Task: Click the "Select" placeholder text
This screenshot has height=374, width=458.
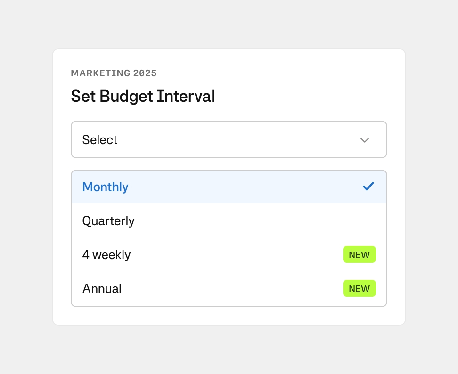Action: pyautogui.click(x=100, y=140)
